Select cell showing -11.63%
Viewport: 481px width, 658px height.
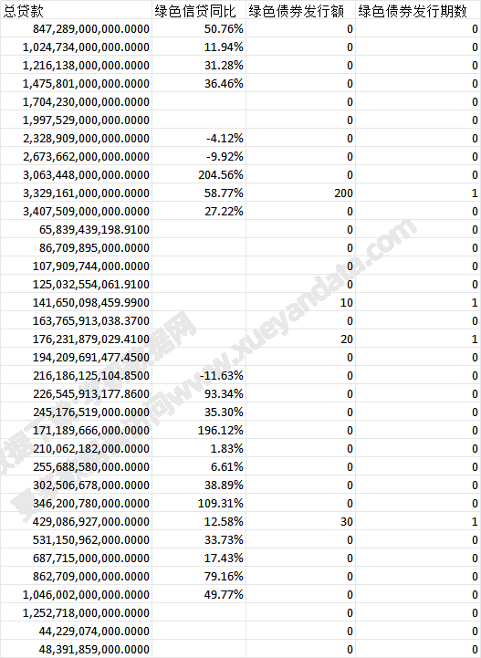(x=199, y=376)
